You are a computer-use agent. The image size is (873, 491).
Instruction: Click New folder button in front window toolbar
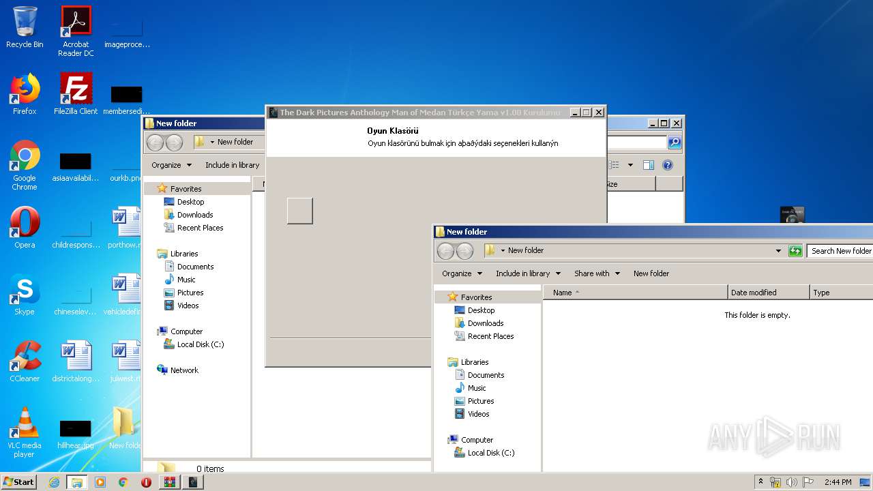(x=651, y=273)
